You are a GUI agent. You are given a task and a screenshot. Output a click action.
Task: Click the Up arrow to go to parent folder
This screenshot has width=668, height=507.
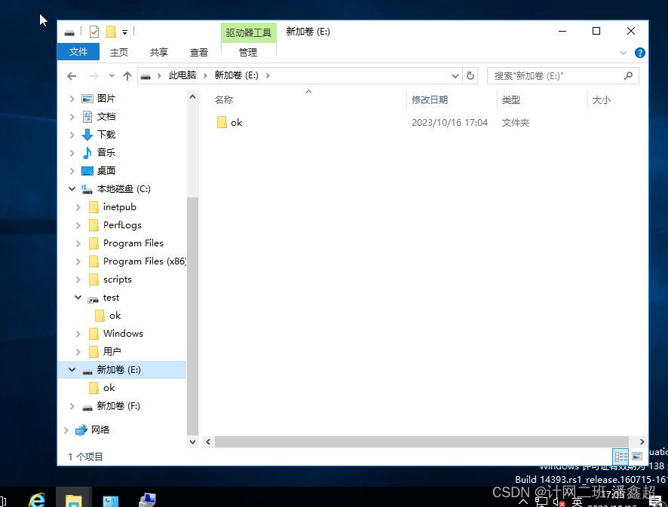[x=127, y=75]
